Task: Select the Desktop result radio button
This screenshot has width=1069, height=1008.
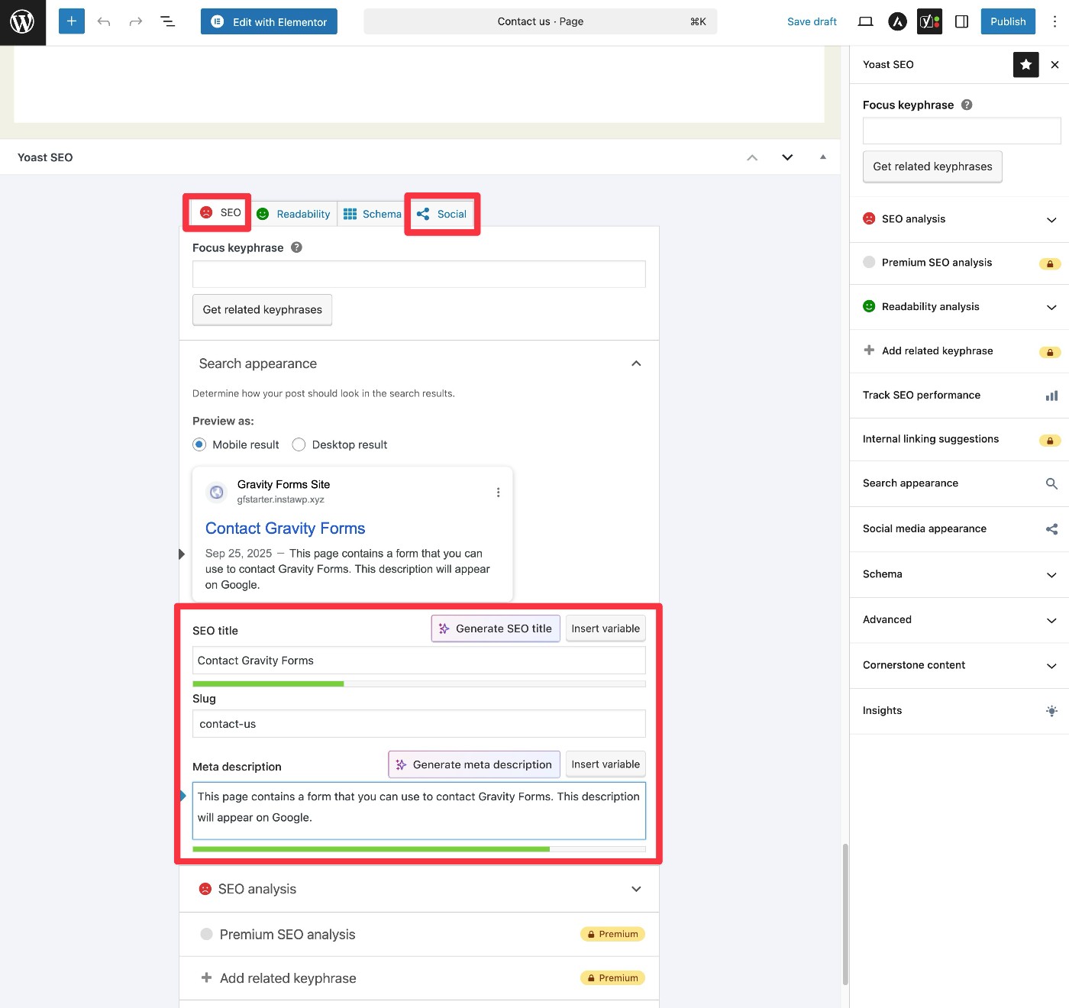Action: (299, 444)
